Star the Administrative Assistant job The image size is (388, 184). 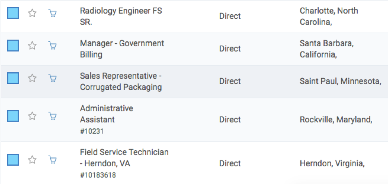click(32, 116)
